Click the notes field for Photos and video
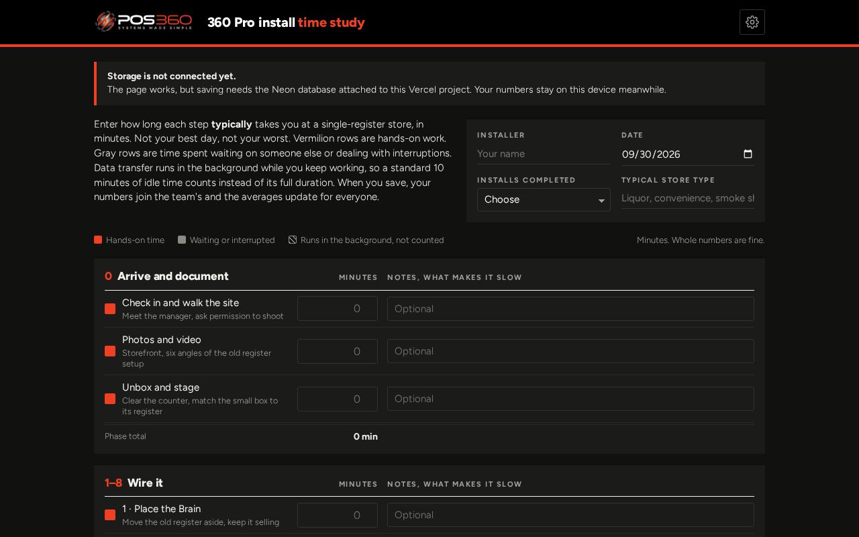 570,351
